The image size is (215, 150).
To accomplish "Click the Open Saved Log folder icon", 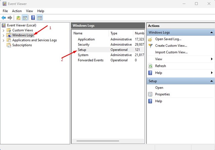I will 150,39.
